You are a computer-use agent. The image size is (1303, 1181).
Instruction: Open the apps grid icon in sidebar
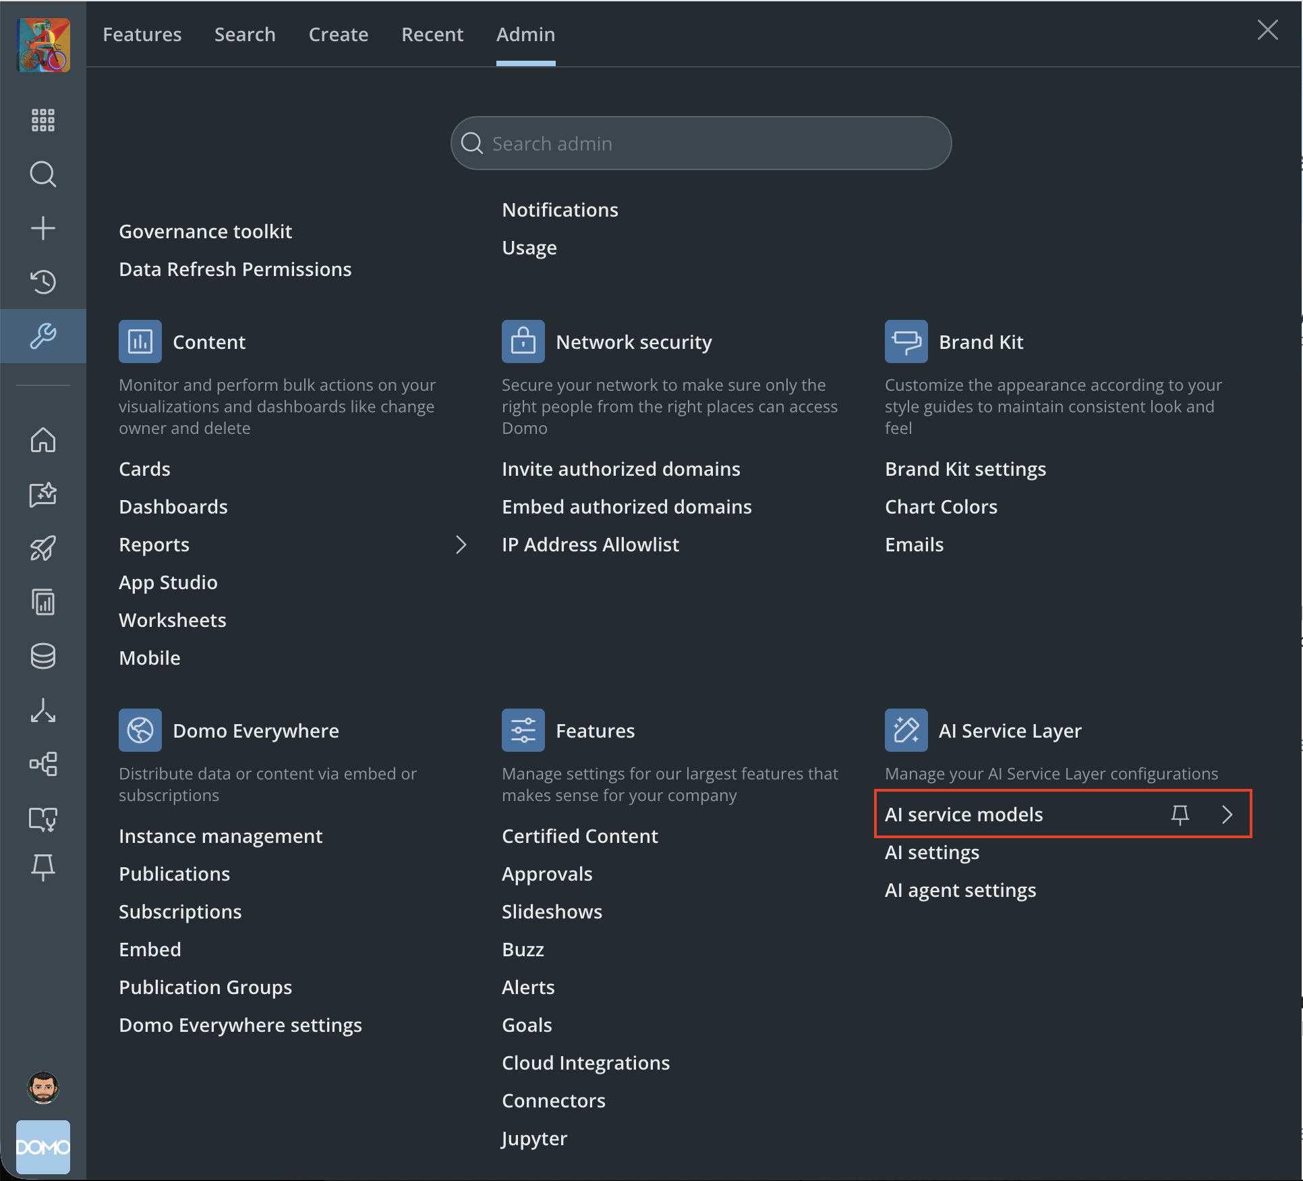click(43, 120)
